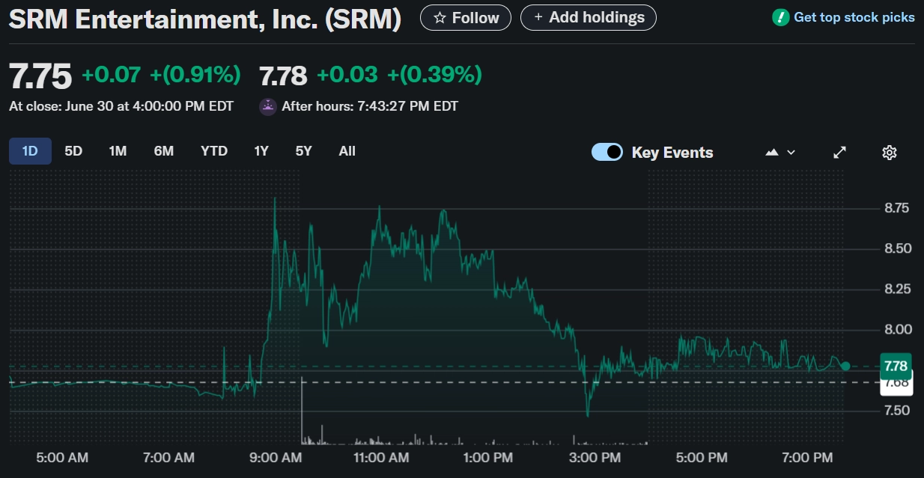This screenshot has width=924, height=478.
Task: Click the 7.78 current price label
Action: point(896,365)
